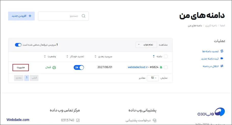Click the Webdade logo in footer

click(x=211, y=112)
